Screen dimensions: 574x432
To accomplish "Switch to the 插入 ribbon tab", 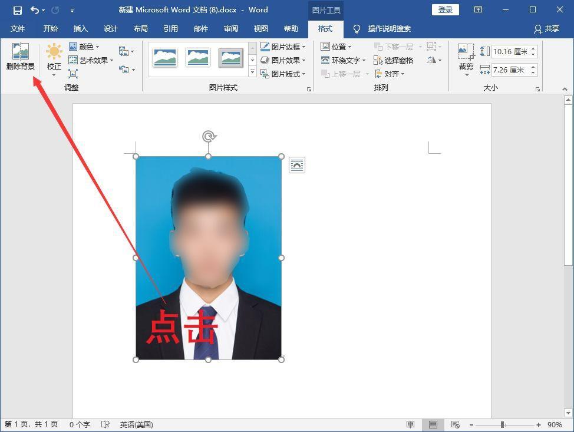I will pos(80,28).
